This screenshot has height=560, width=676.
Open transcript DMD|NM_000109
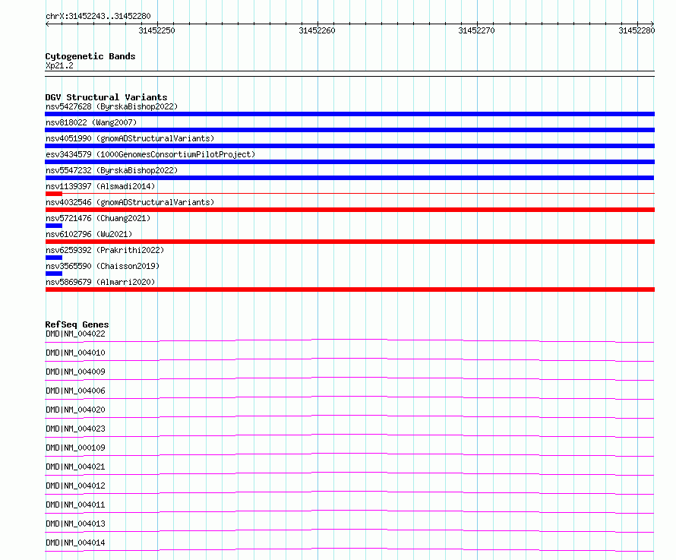[x=75, y=448]
